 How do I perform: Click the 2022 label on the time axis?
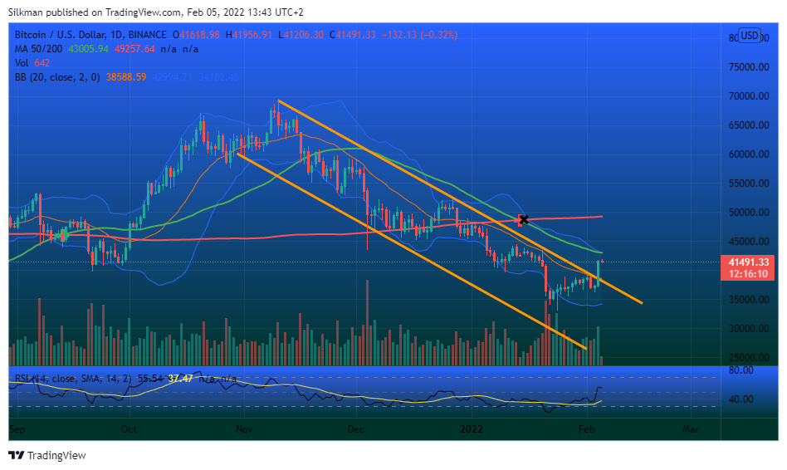(x=472, y=429)
